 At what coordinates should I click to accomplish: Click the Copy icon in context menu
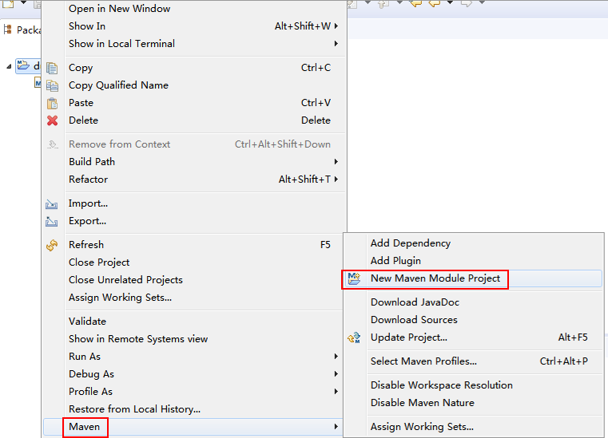pyautogui.click(x=52, y=68)
